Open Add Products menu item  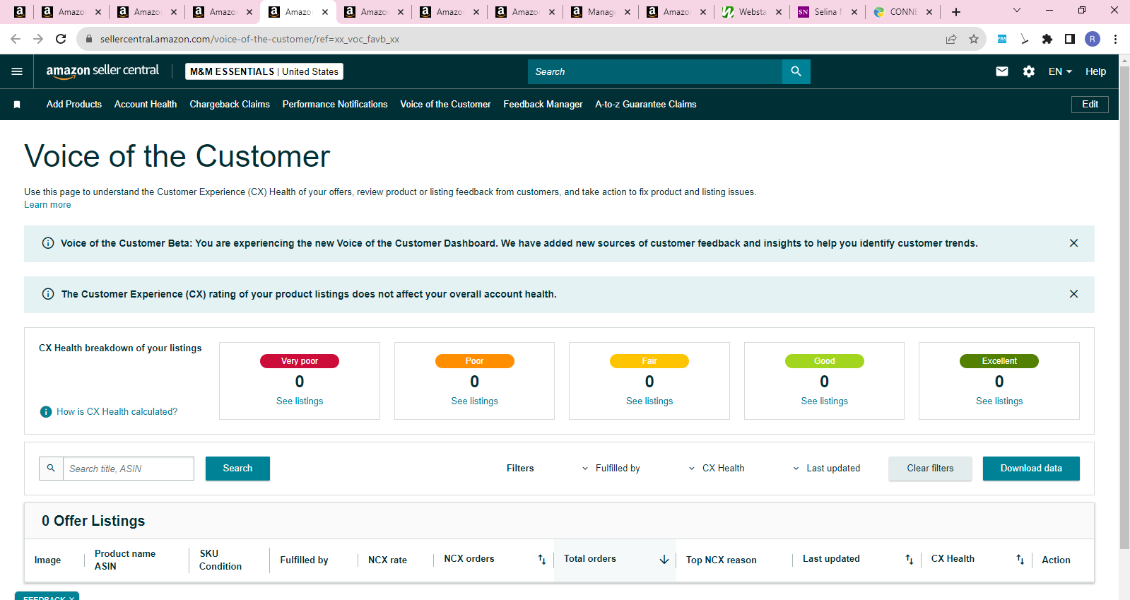pyautogui.click(x=74, y=104)
